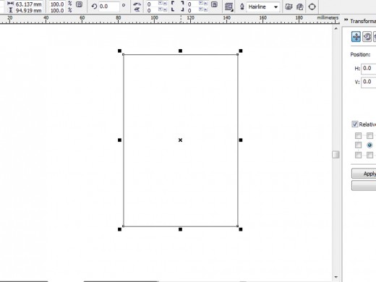Select the center anchor radio button
The height and width of the screenshot is (282, 376).
(369, 145)
